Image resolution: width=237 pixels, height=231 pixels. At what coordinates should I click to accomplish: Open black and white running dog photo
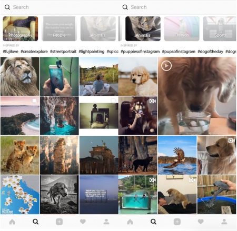[x=60, y=195]
